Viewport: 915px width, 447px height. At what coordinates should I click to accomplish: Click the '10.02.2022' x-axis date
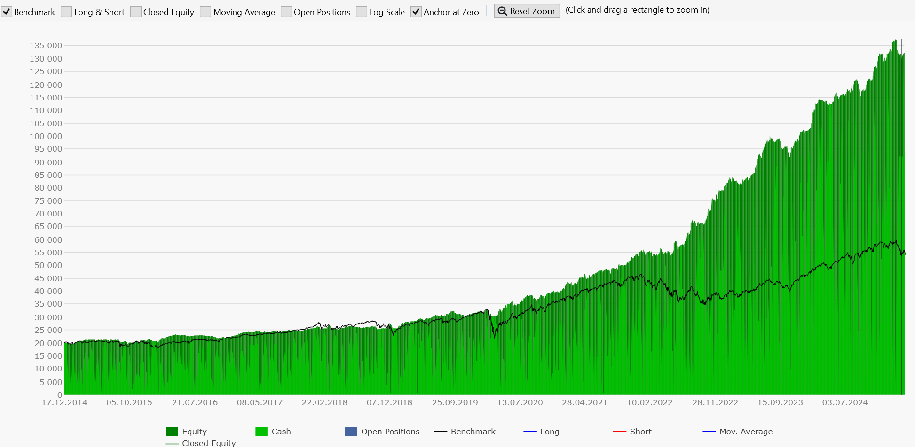click(x=649, y=402)
